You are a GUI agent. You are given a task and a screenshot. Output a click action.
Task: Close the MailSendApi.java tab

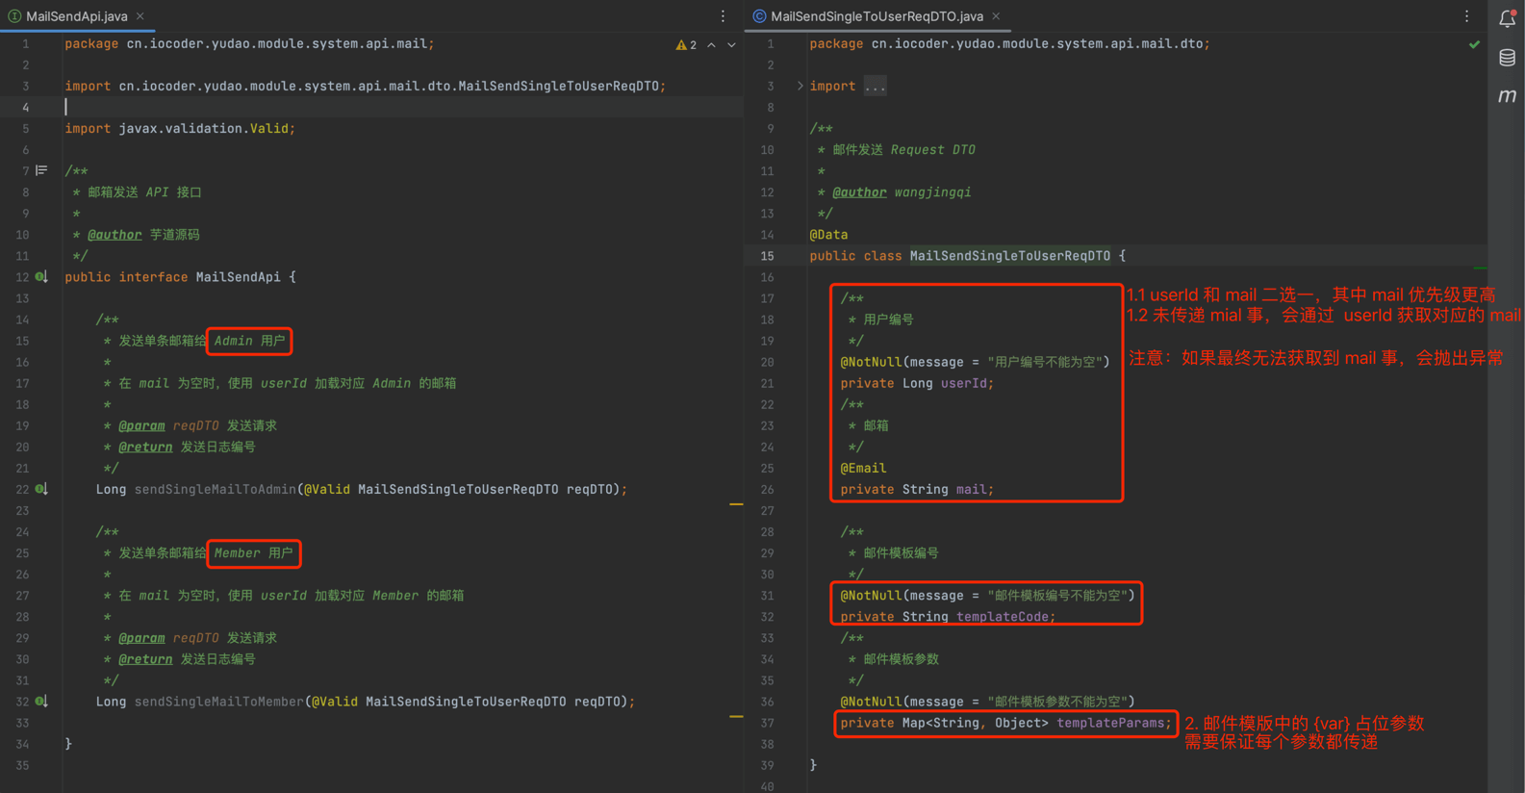(x=140, y=16)
